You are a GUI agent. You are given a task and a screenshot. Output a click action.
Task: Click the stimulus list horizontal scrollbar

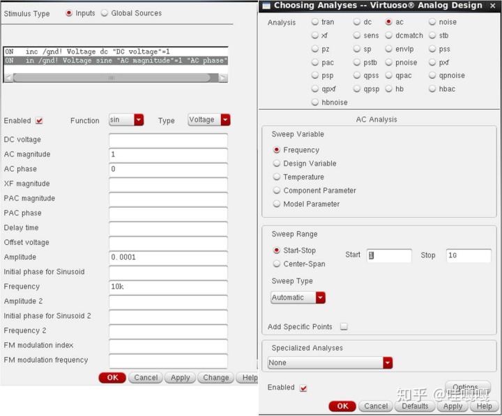click(x=112, y=78)
